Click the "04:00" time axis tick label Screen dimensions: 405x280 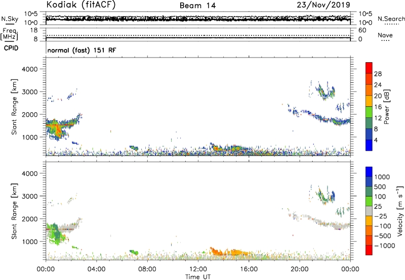tap(96, 269)
